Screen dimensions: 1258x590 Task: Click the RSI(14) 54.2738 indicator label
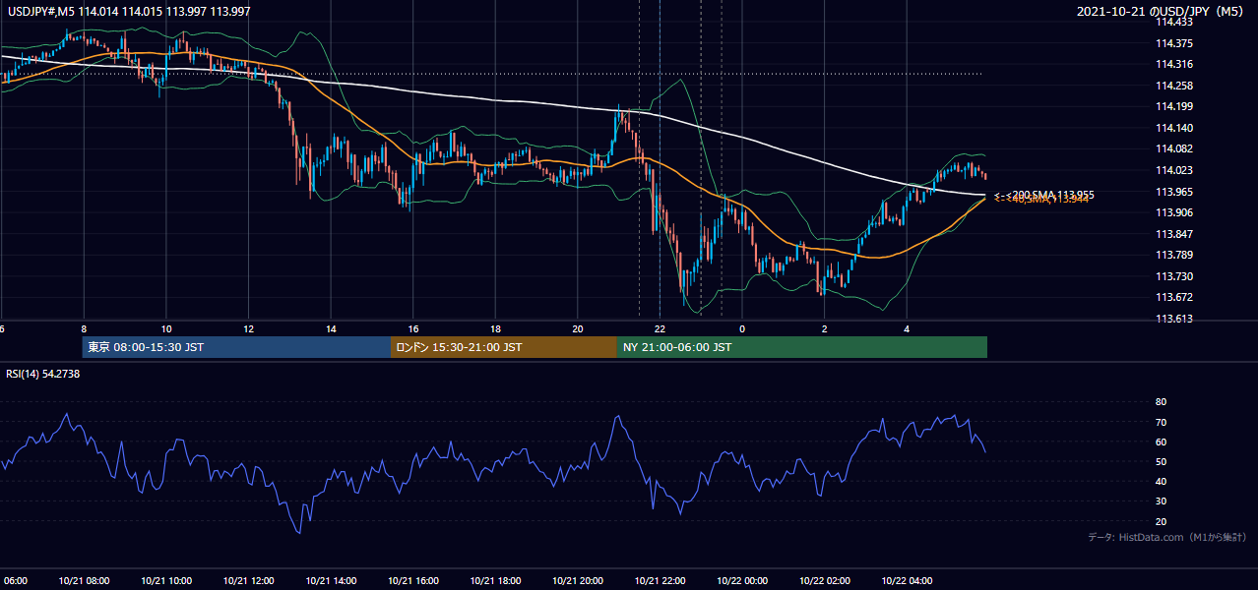click(43, 374)
